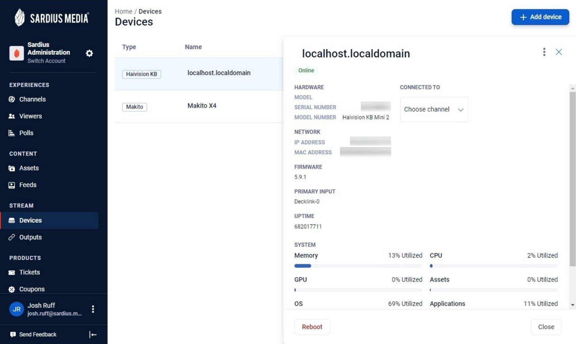
Task: Go to Viewers in sidebar
Action: pos(31,116)
